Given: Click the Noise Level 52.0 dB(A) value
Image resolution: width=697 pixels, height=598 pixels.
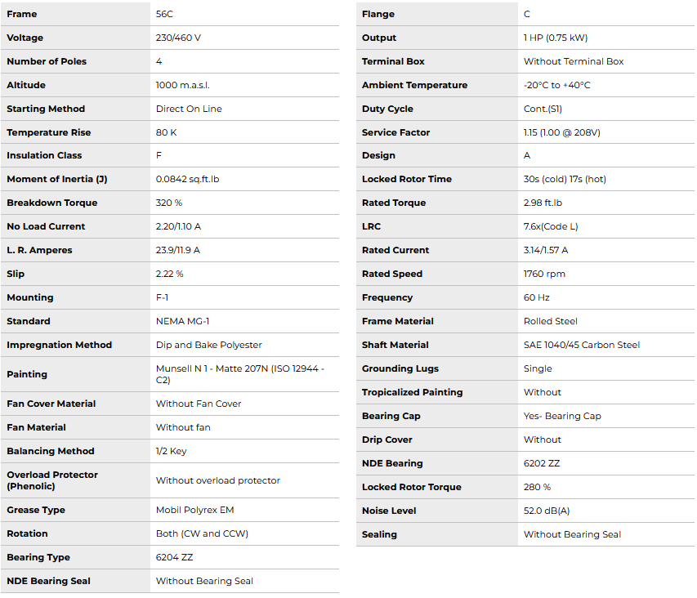Looking at the screenshot, I should pyautogui.click(x=547, y=511).
